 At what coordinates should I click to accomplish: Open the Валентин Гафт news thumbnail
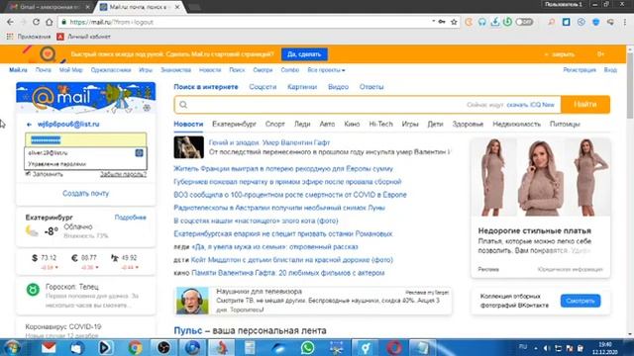tap(189, 147)
